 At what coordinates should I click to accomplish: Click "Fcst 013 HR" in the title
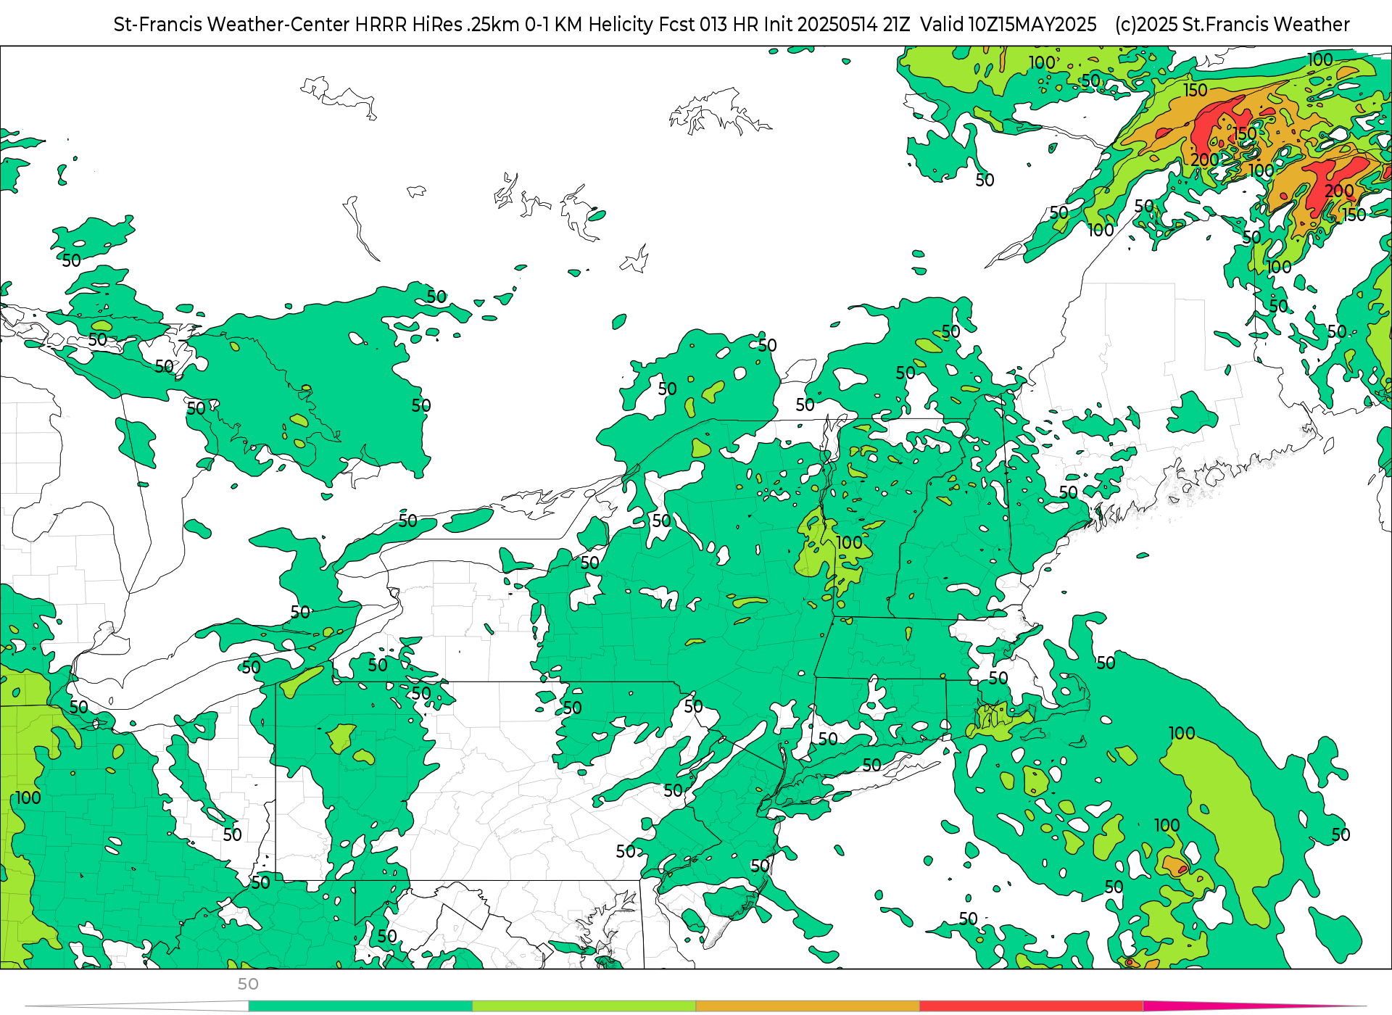708,25
